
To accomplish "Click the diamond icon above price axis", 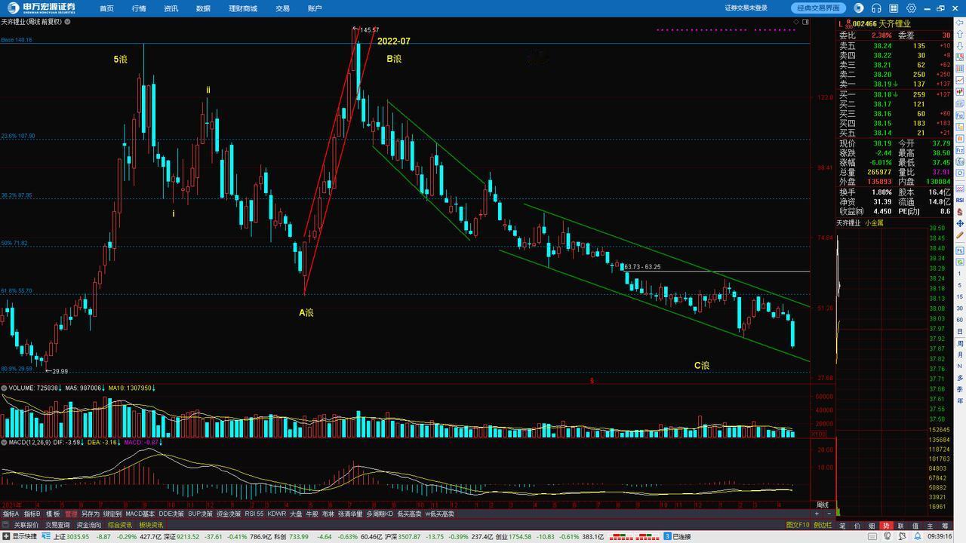I will (795, 22).
